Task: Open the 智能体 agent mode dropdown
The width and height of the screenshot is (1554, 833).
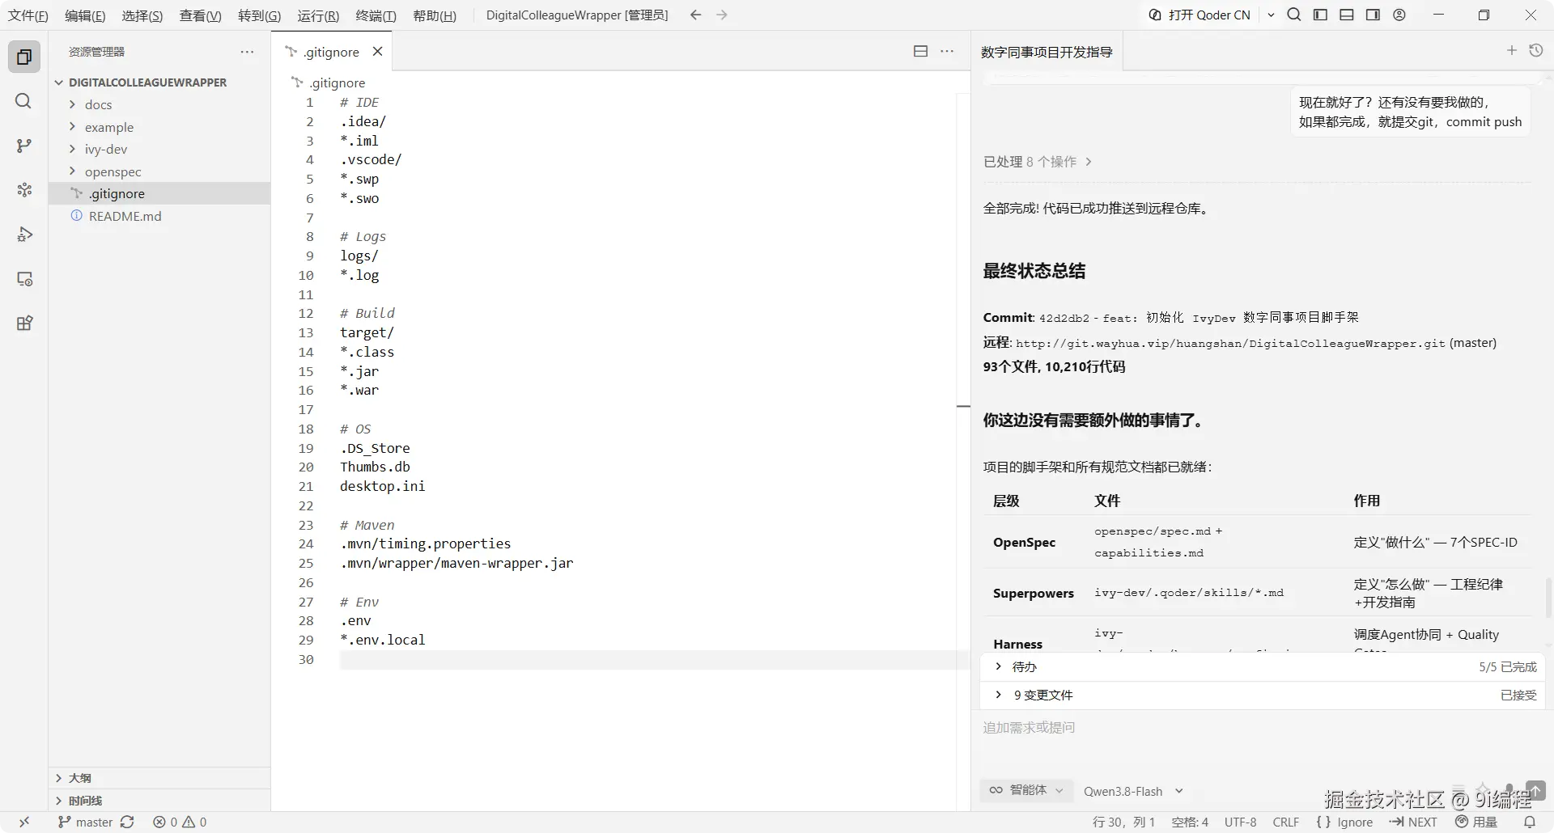Action: point(1026,790)
